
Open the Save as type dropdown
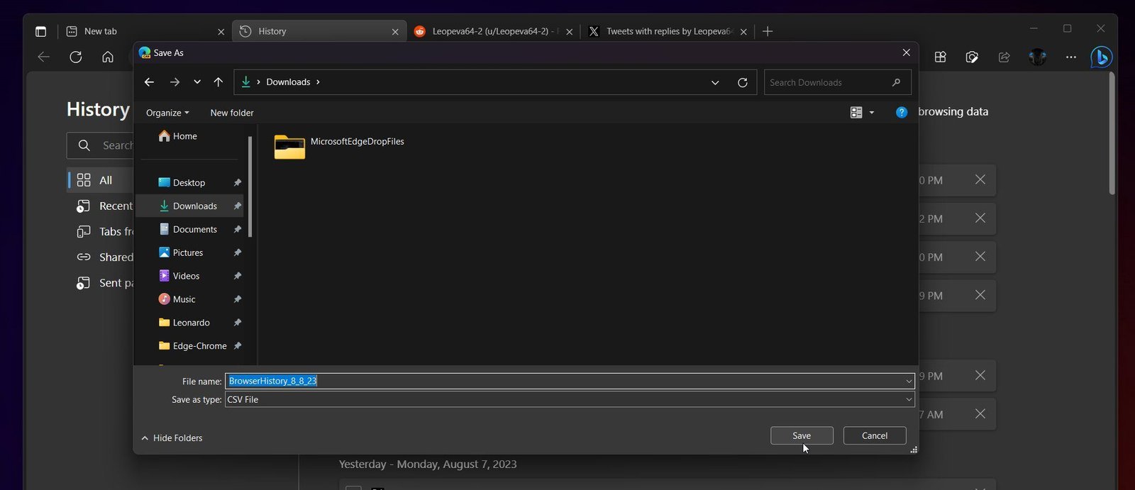click(570, 399)
